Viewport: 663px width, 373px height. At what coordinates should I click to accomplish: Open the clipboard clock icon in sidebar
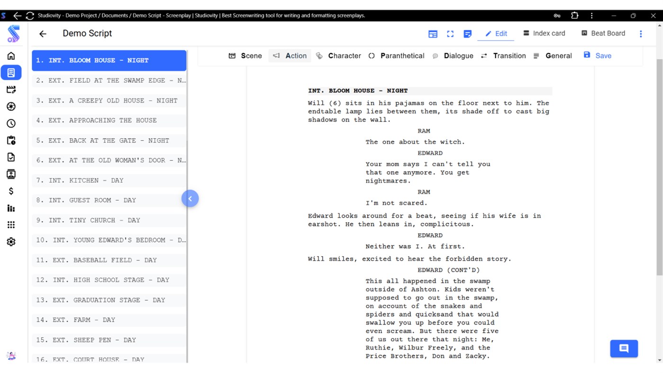click(x=11, y=140)
